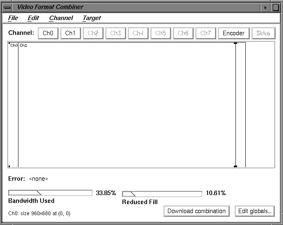Click the disabled Ch2 button
Image resolution: width=283 pixels, height=225 pixels.
click(x=93, y=33)
